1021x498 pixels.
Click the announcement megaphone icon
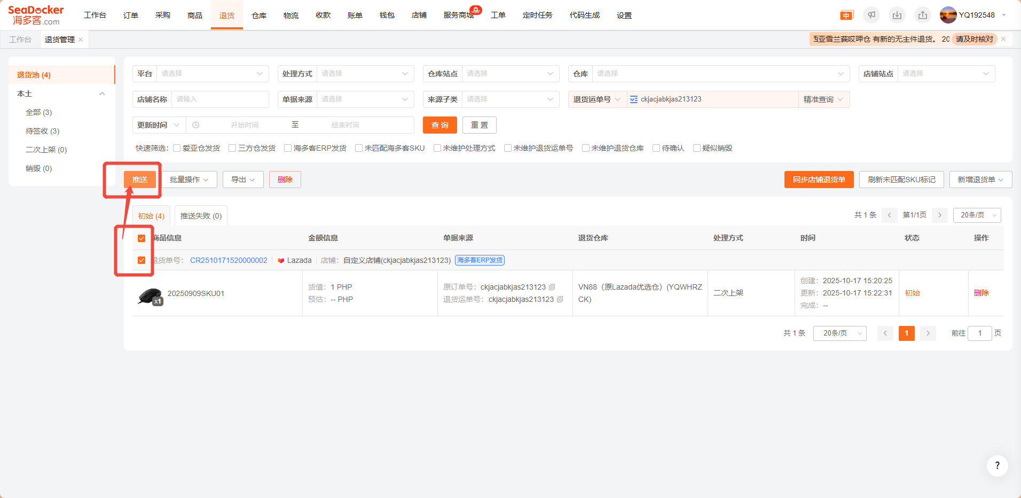coord(871,15)
